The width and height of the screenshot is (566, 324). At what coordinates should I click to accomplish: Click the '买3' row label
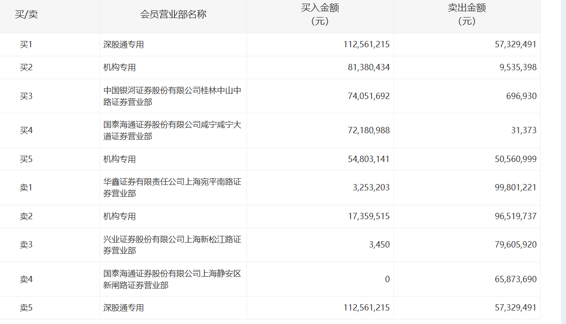[x=26, y=96]
